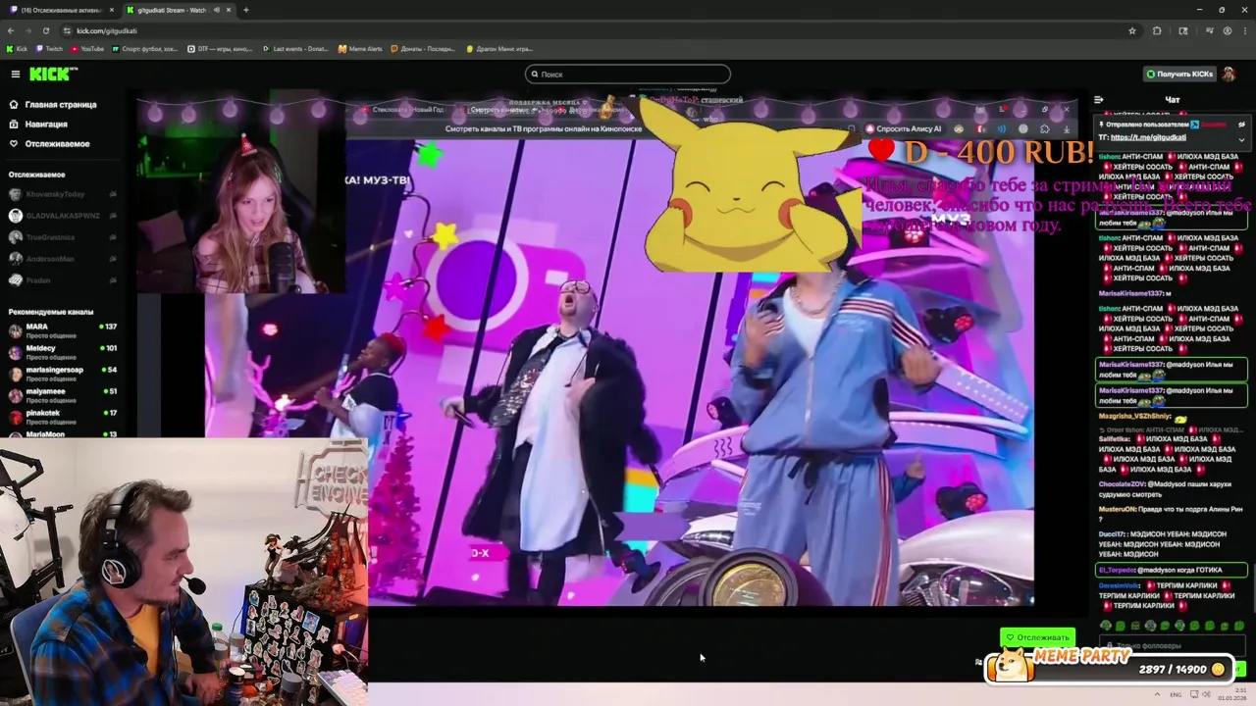This screenshot has width=1256, height=706.
Task: Open the Спорт: футбол bookmark
Action: tap(144, 48)
